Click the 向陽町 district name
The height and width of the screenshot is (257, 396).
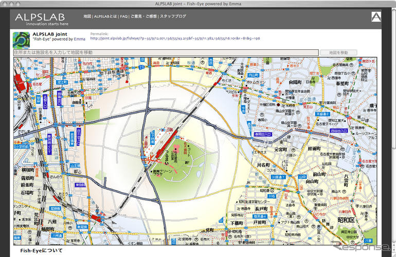[x=295, y=82]
